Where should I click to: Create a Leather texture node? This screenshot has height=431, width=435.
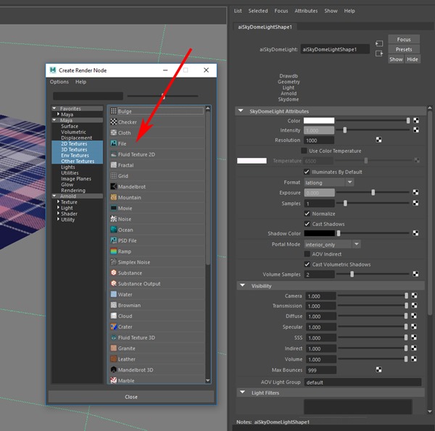click(157, 359)
